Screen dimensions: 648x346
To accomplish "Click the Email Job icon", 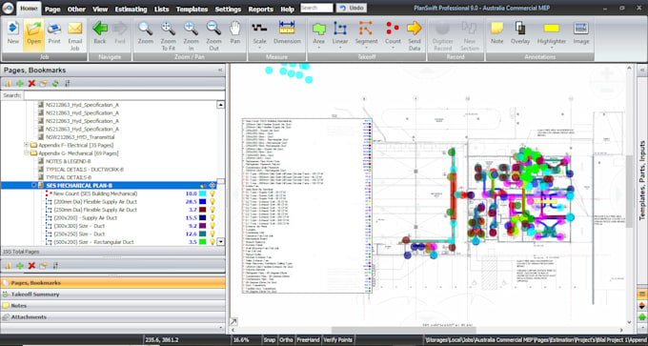I will coord(74,34).
